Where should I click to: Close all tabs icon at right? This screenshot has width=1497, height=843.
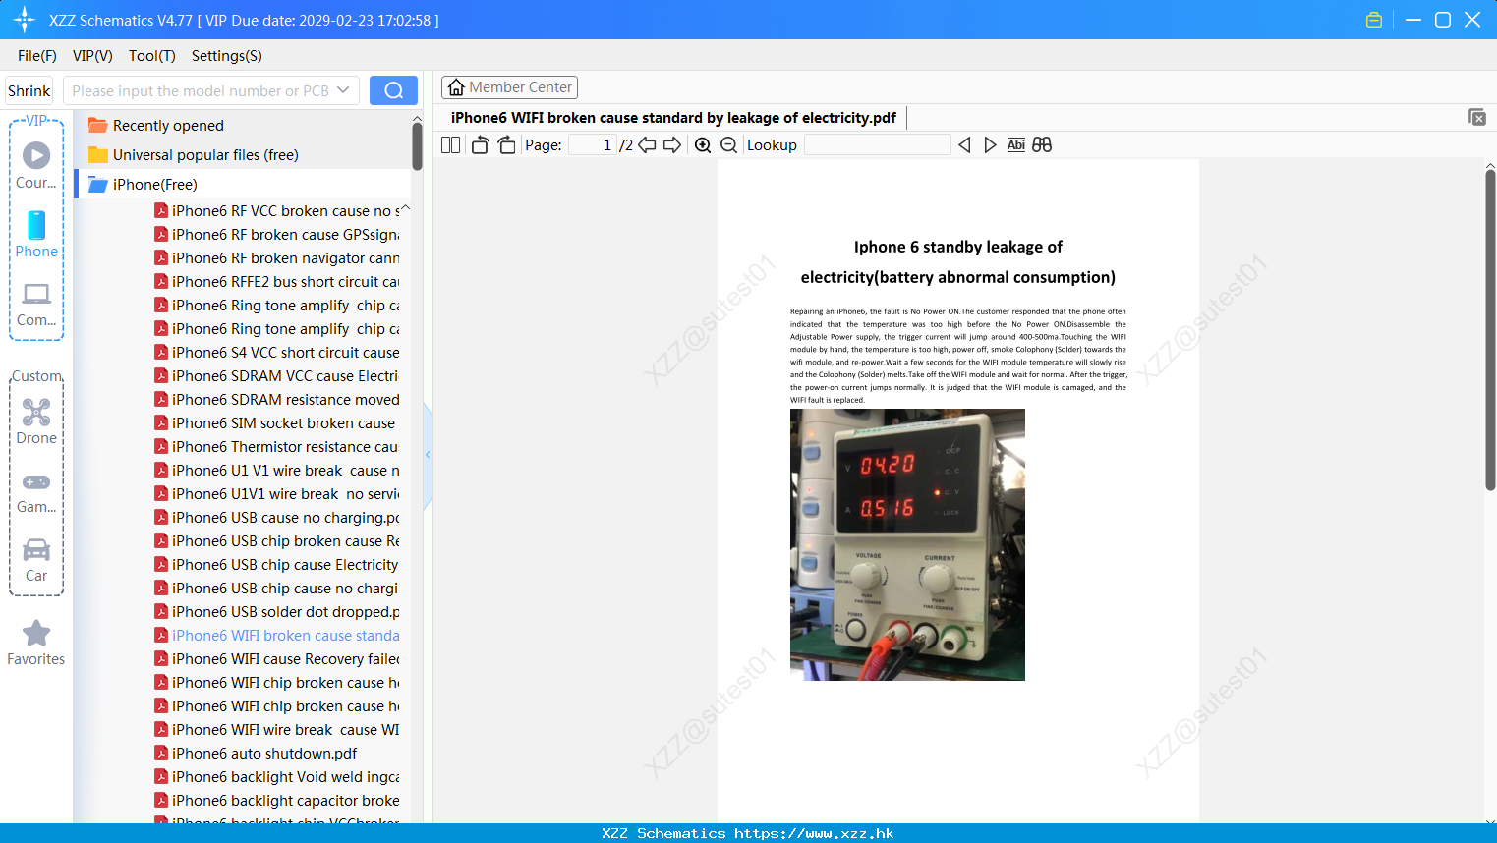coord(1477,117)
